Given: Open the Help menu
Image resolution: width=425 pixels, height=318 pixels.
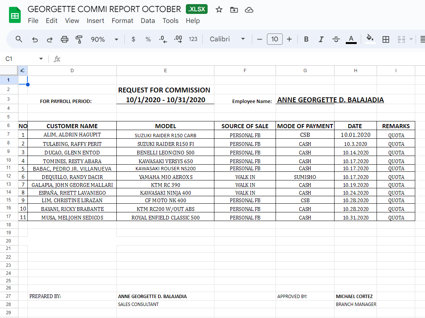Looking at the screenshot, I should click(193, 21).
